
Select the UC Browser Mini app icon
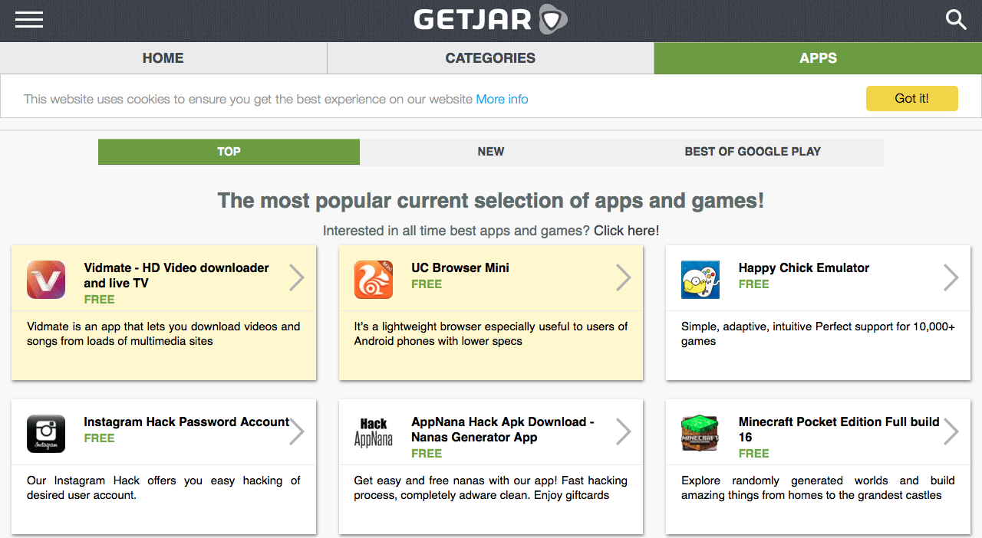pos(373,279)
